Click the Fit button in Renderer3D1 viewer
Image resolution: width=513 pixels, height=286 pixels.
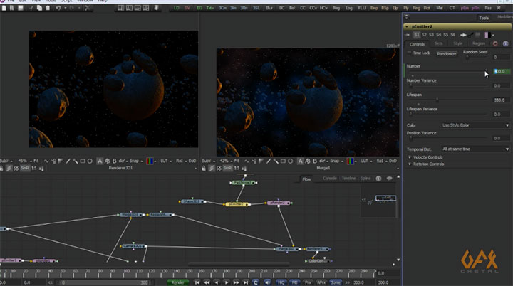click(36, 161)
